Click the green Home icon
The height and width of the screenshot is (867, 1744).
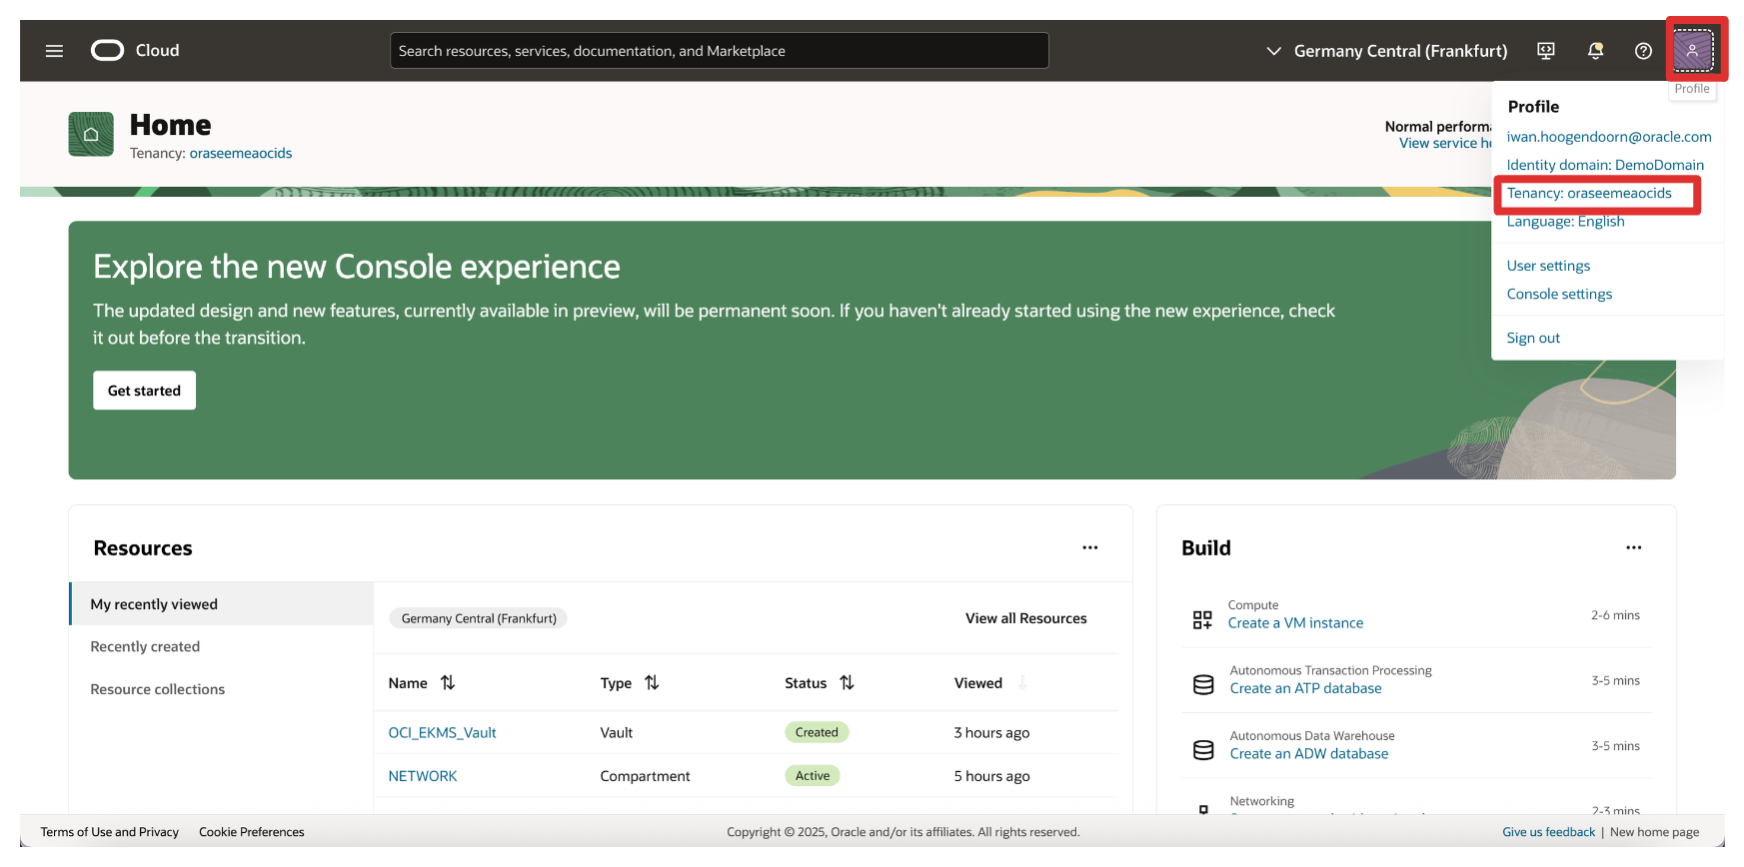coord(91,135)
